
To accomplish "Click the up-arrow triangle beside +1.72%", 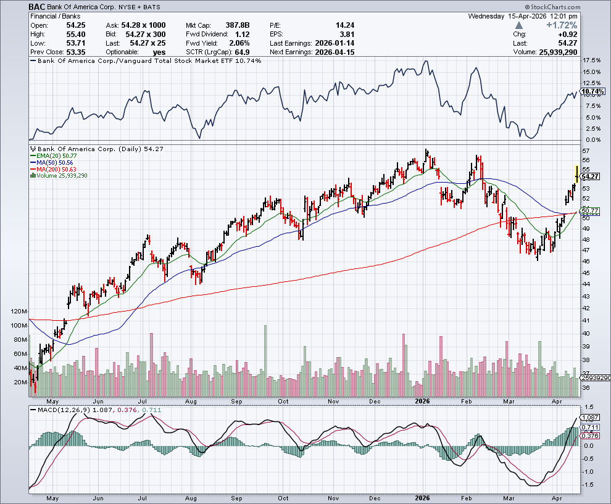I will [519, 25].
